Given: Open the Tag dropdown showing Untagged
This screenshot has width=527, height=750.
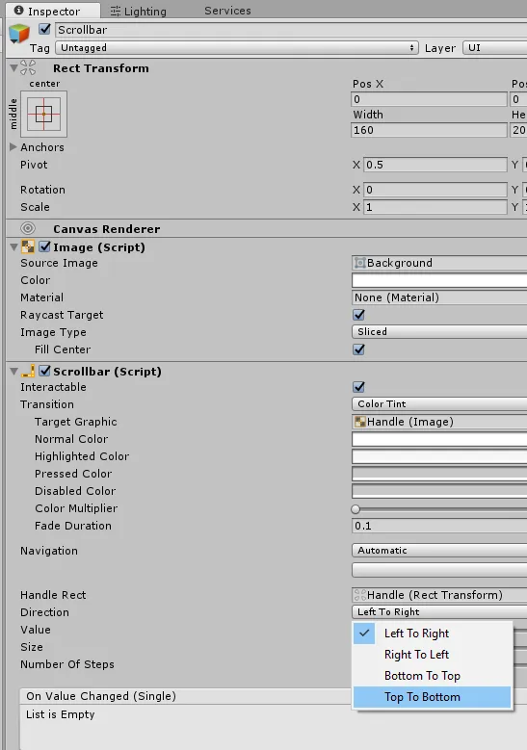Looking at the screenshot, I should click(x=237, y=48).
